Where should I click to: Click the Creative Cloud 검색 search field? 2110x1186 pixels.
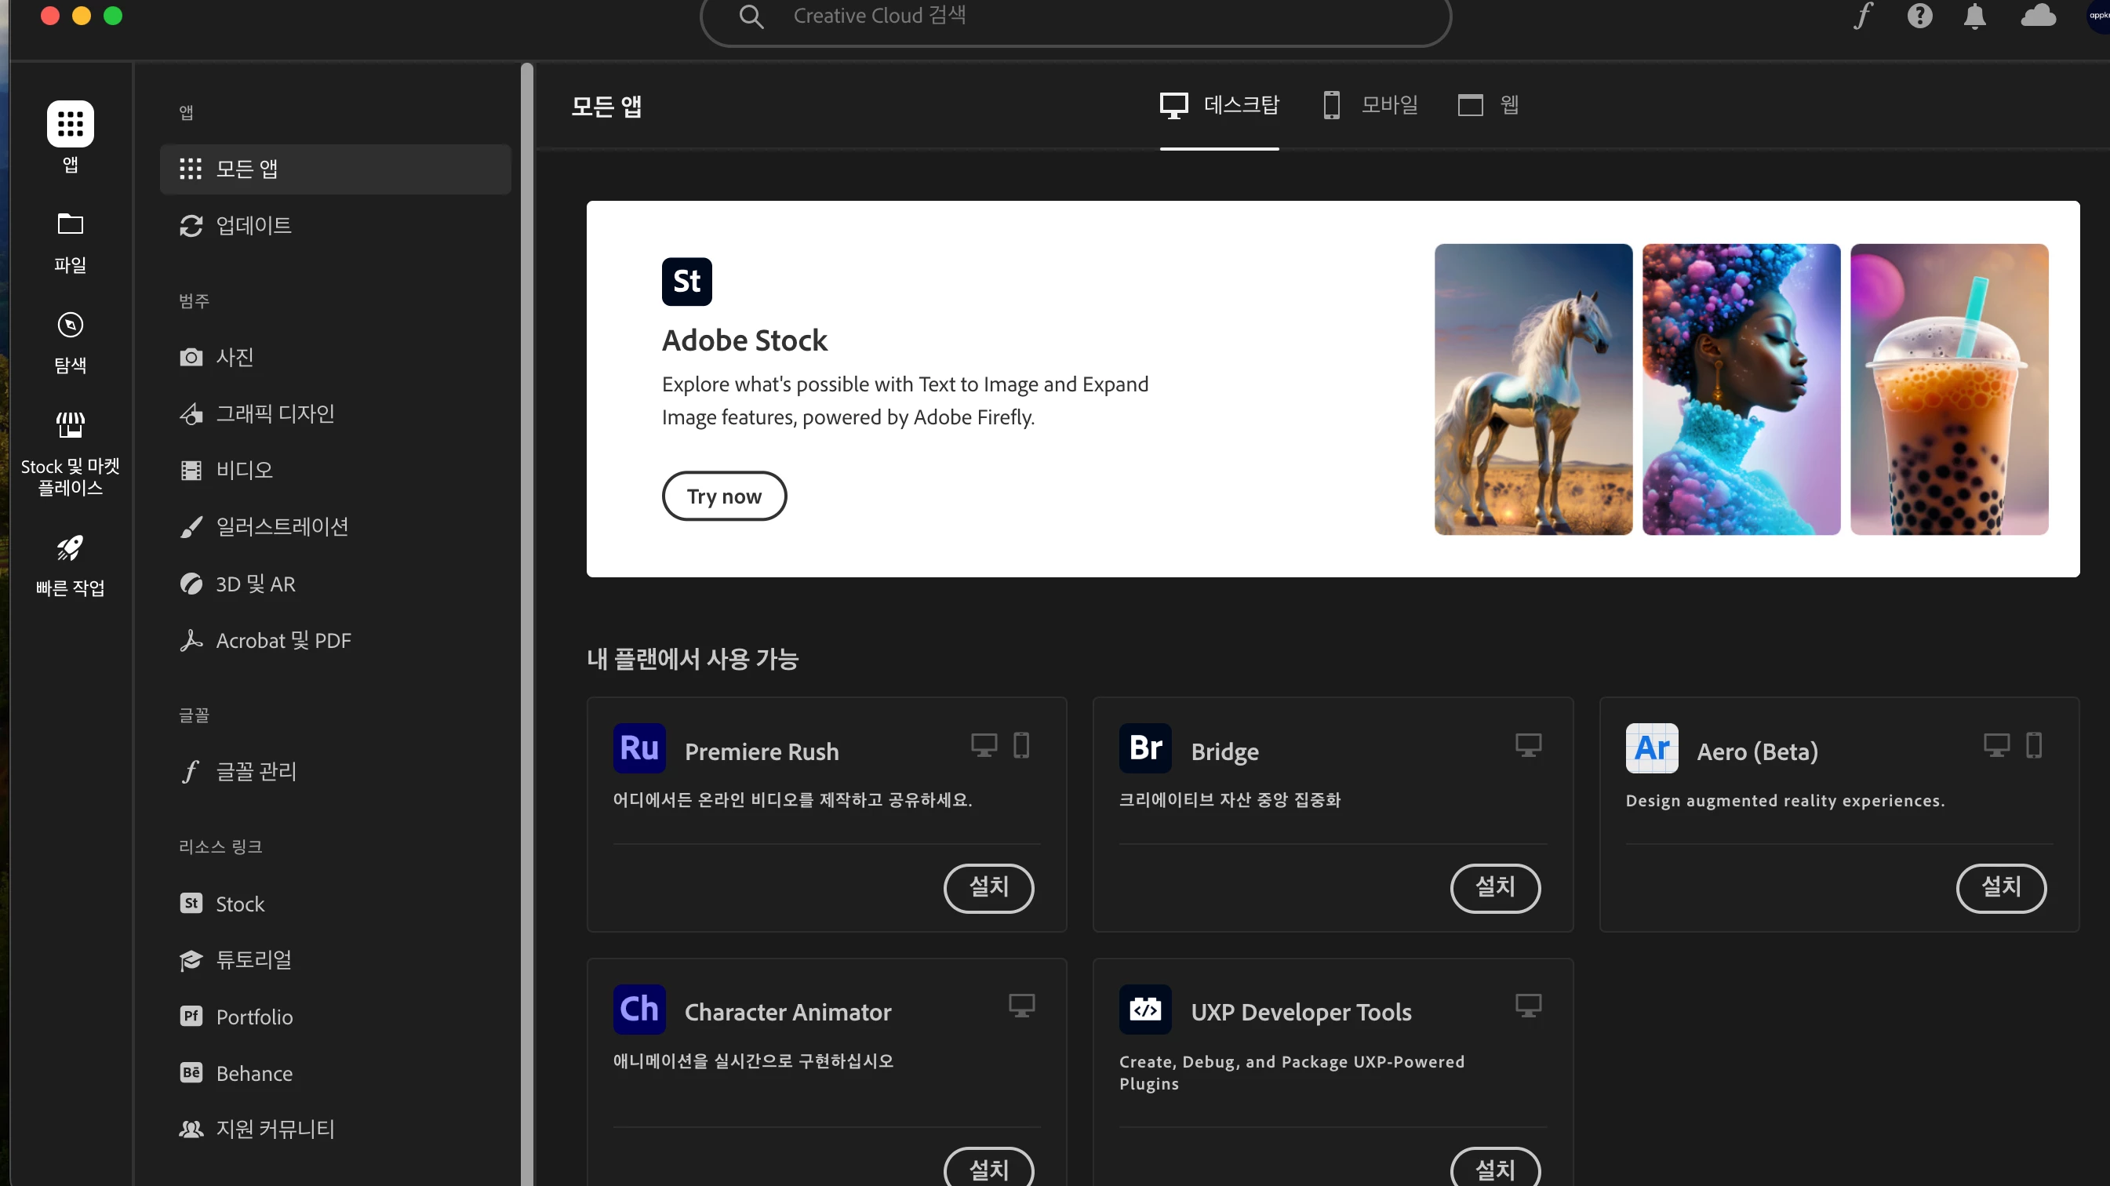(x=1075, y=18)
